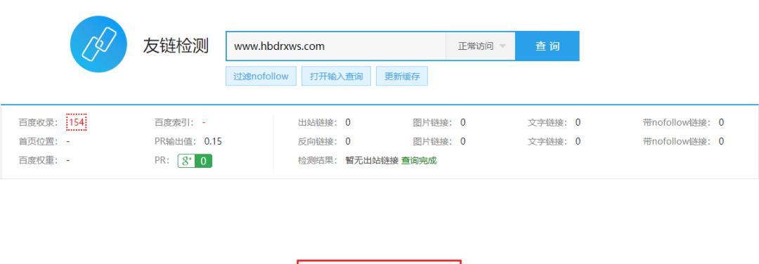Click the 图片链接 label in 出站链接 row
759x264 pixels.
432,123
